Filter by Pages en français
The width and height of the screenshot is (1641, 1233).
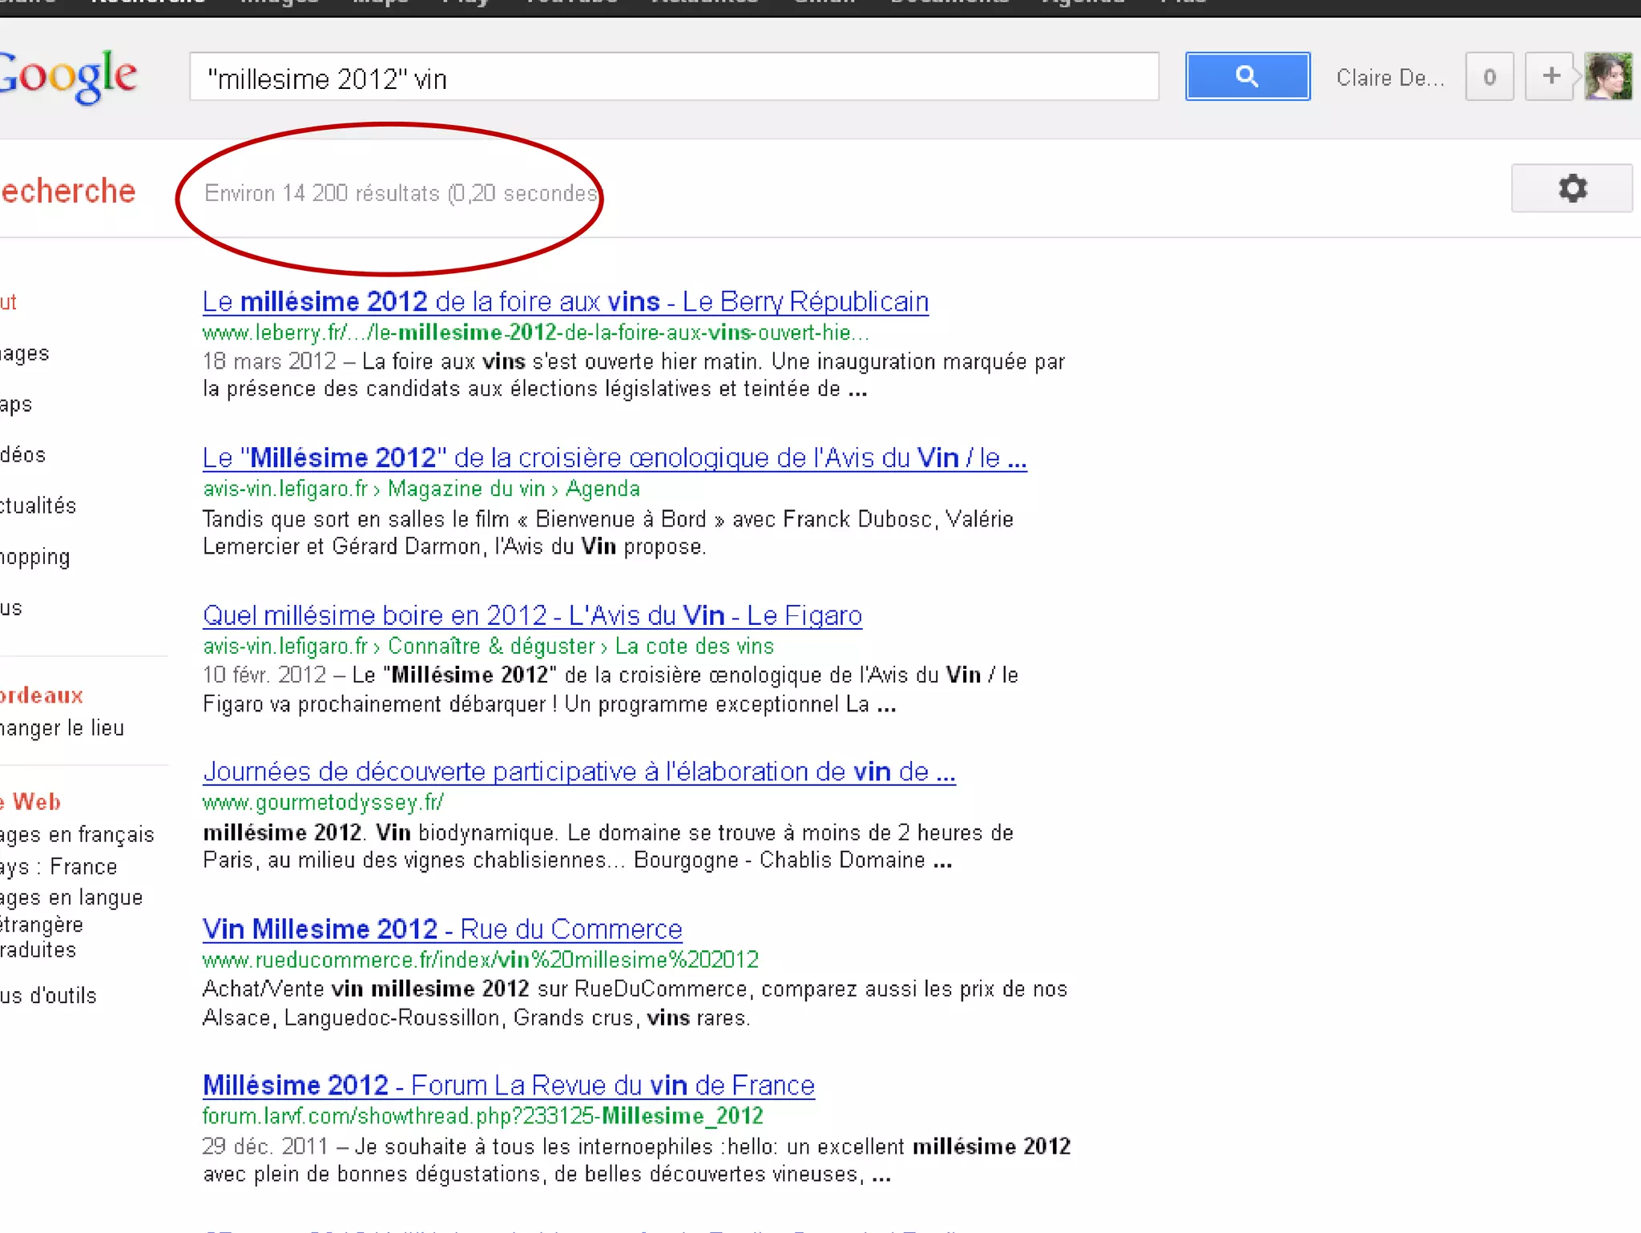[x=77, y=835]
